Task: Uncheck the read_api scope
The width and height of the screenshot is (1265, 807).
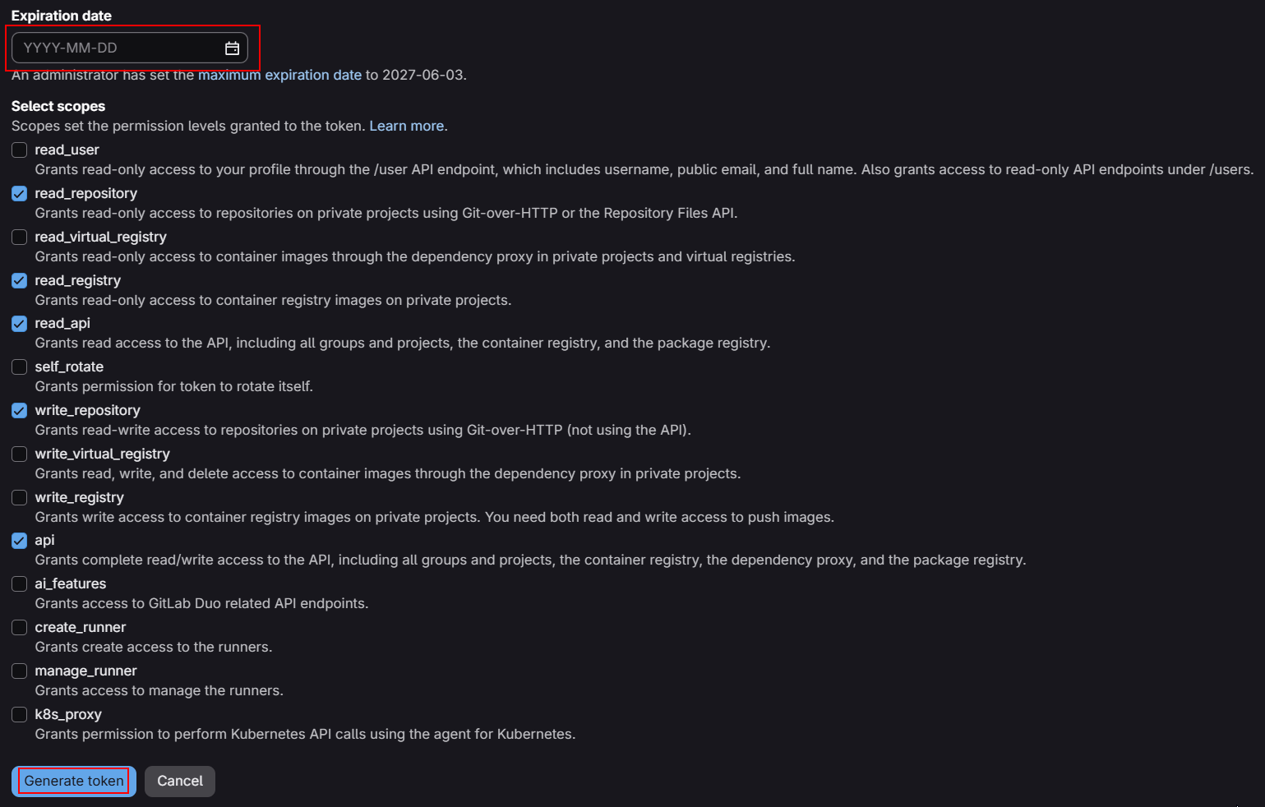Action: point(20,324)
